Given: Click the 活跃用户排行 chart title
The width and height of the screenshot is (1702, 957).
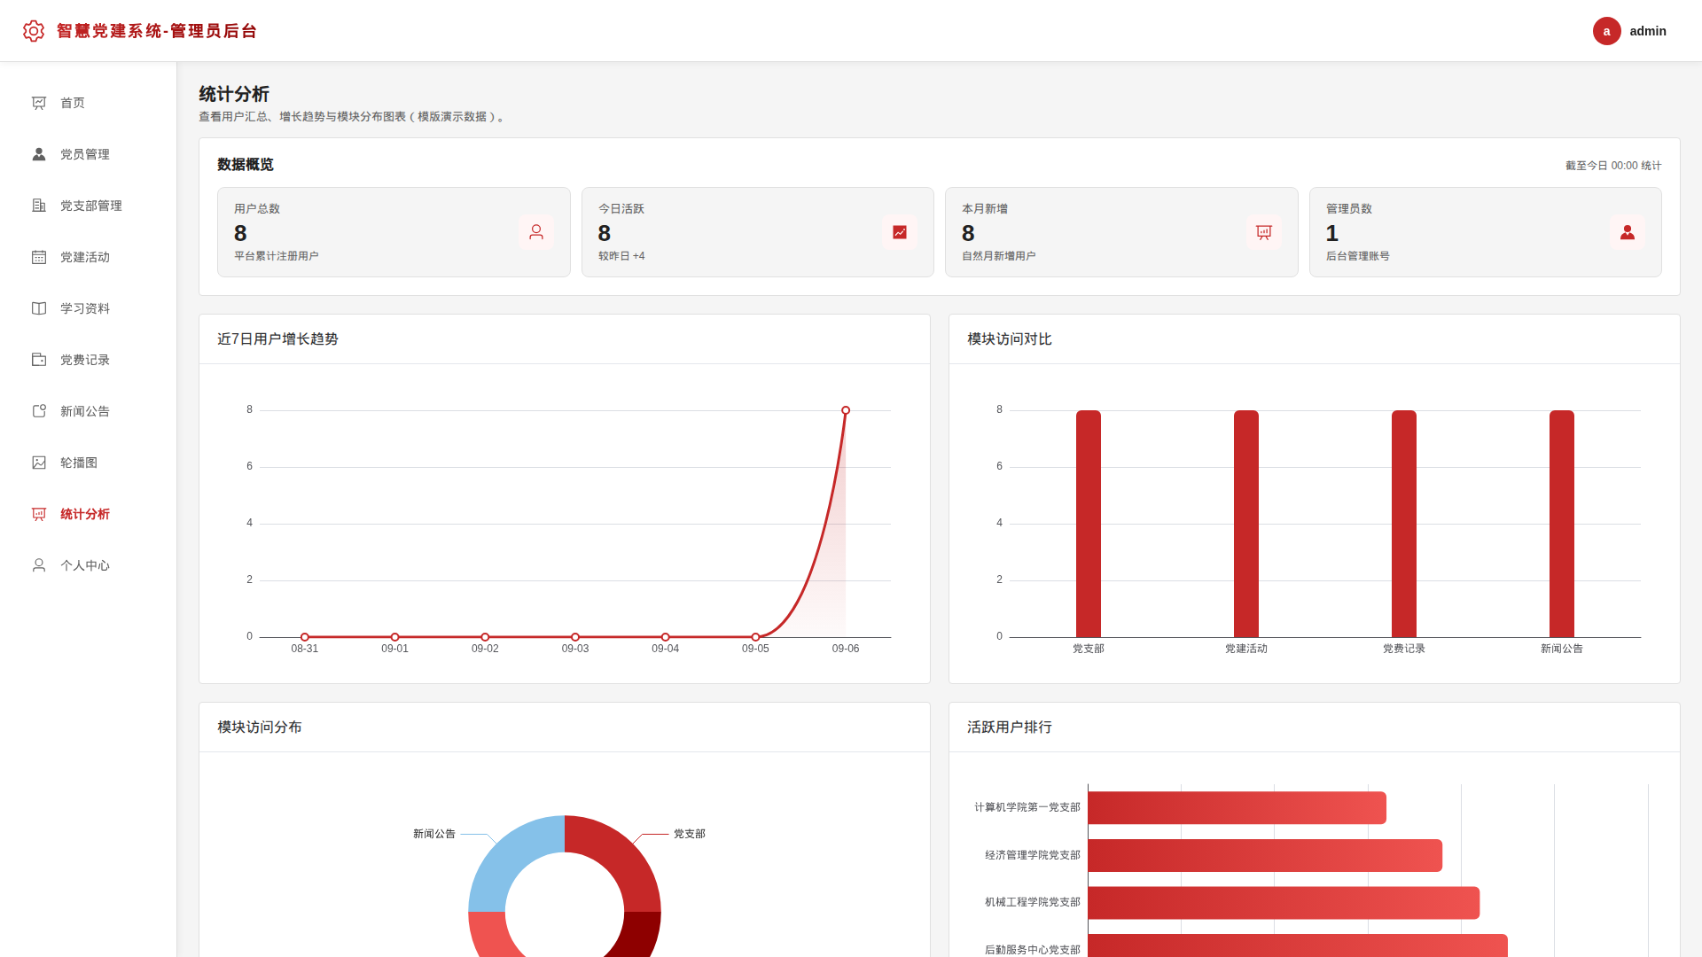Looking at the screenshot, I should pyautogui.click(x=1010, y=727).
